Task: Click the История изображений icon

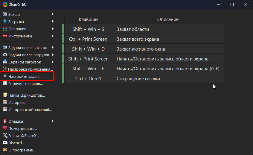Action: [x=5, y=109]
